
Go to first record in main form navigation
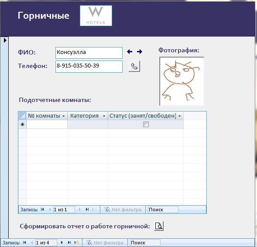pos(24,242)
